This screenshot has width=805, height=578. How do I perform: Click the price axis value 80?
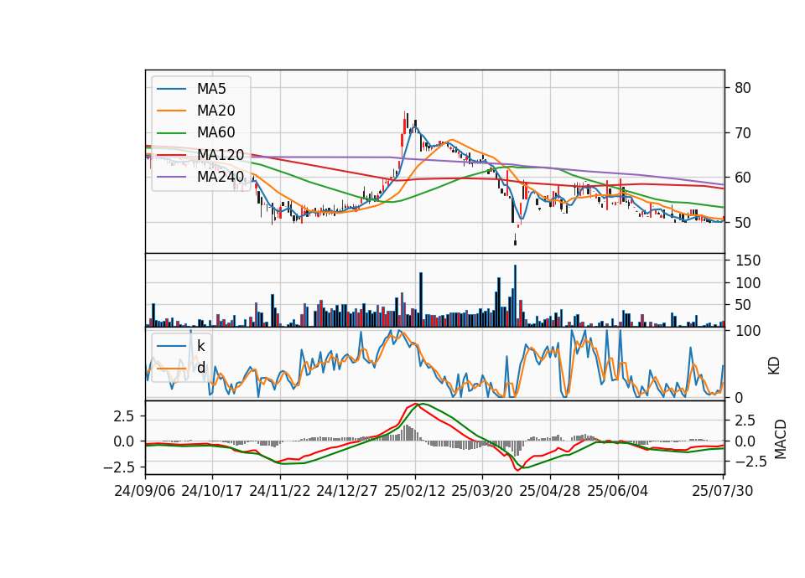pos(743,88)
